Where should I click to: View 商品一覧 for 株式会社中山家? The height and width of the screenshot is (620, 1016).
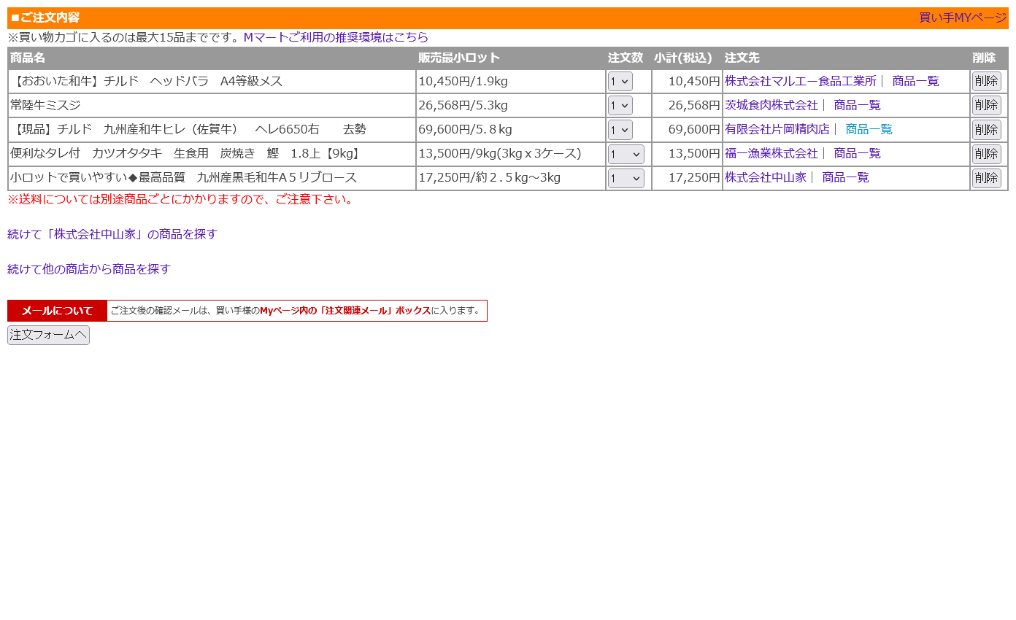point(845,177)
